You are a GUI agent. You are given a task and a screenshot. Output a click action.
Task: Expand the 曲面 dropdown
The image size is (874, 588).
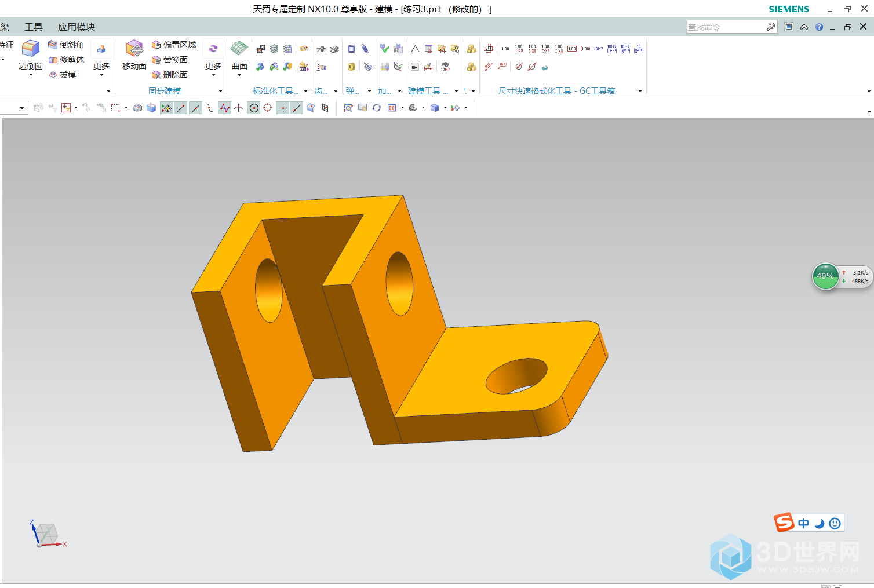coord(239,75)
